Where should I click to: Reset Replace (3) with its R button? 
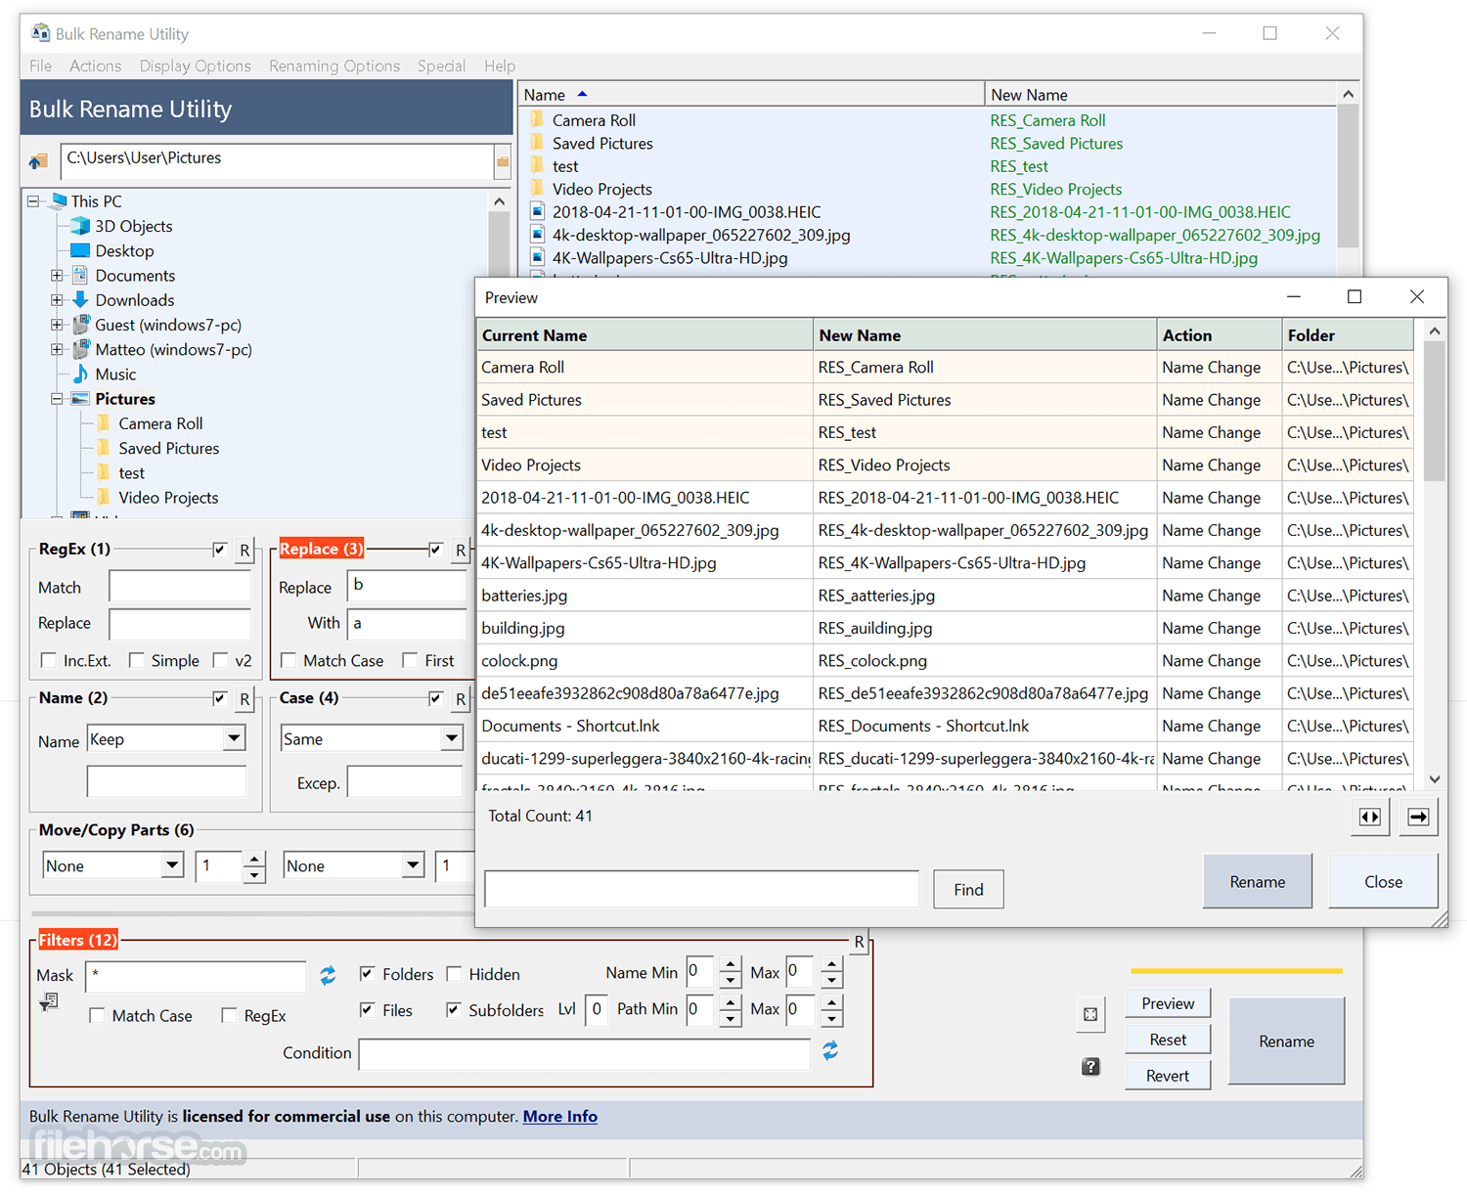460,551
